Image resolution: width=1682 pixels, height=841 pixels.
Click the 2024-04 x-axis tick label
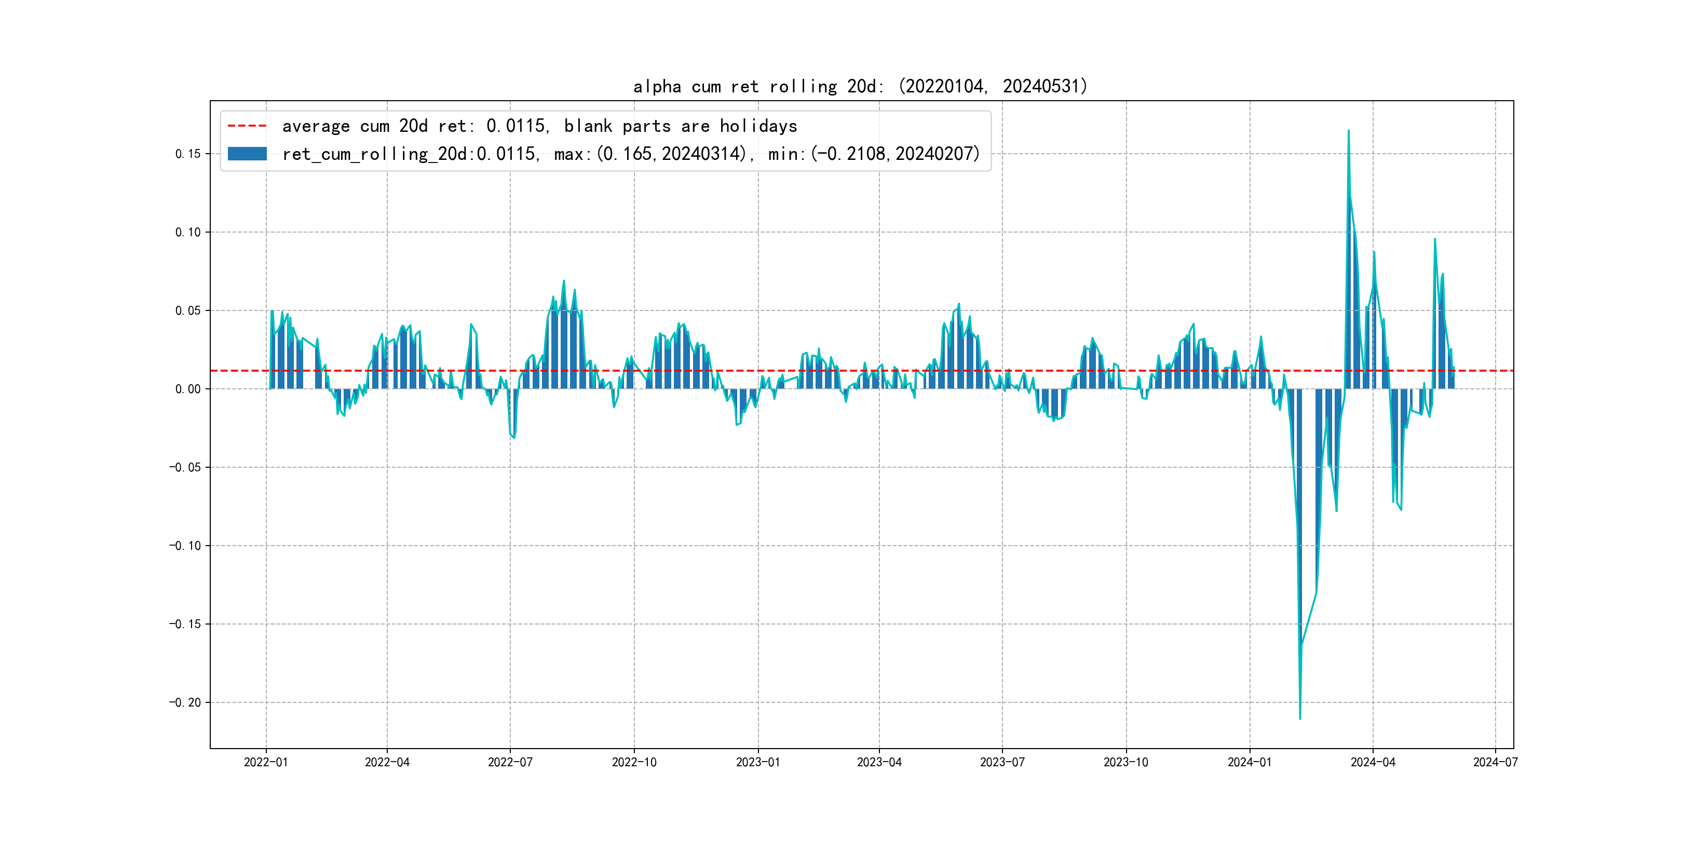click(1373, 762)
